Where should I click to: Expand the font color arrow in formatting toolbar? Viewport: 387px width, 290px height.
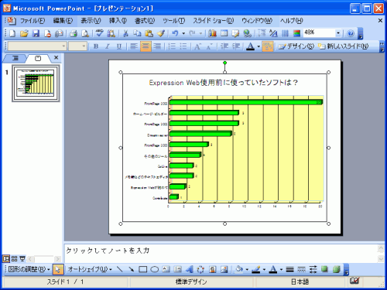(259, 46)
